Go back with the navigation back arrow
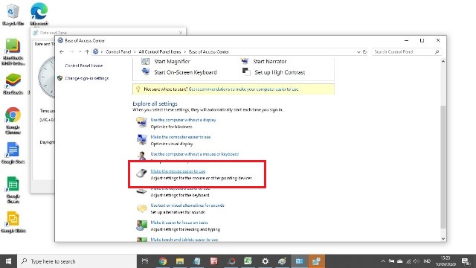 click(62, 52)
